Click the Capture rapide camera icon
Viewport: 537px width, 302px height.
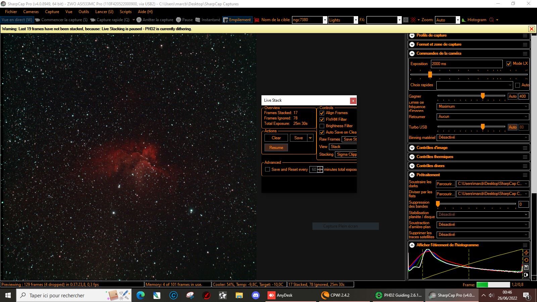click(x=93, y=20)
